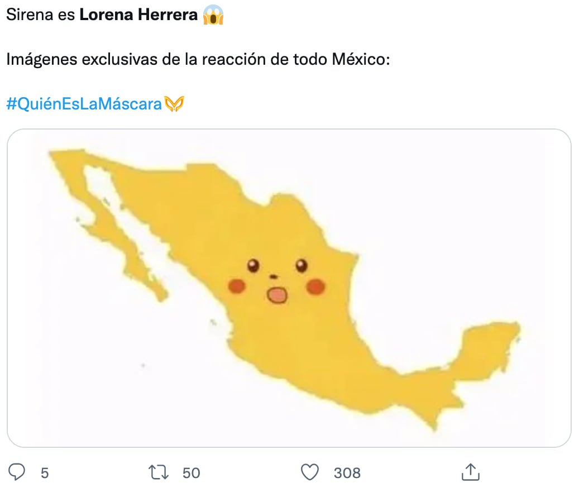Viewport: 584px width, 497px height.
Task: Click the 308 likes count
Action: tap(347, 473)
